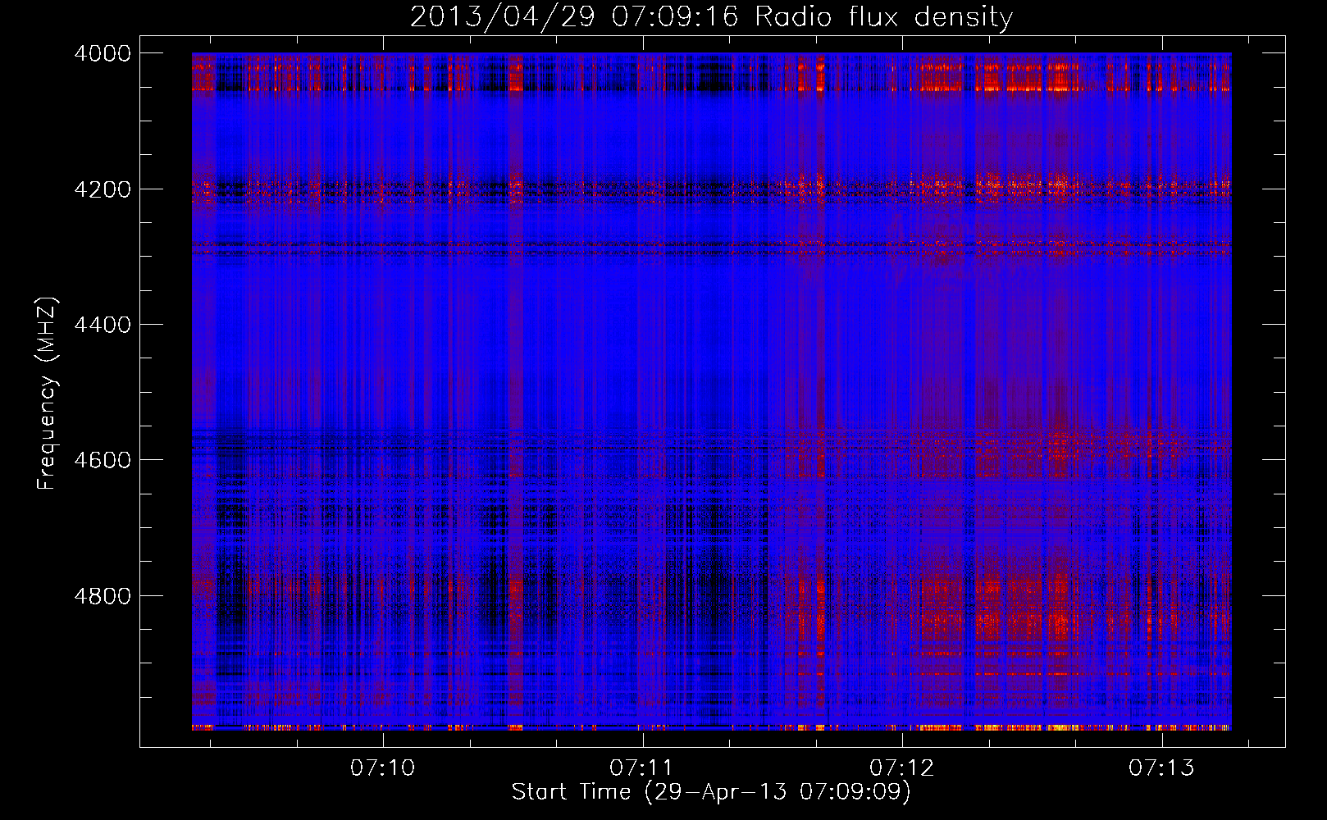
Task: Click the 07:11 time axis label
Action: coord(642,768)
